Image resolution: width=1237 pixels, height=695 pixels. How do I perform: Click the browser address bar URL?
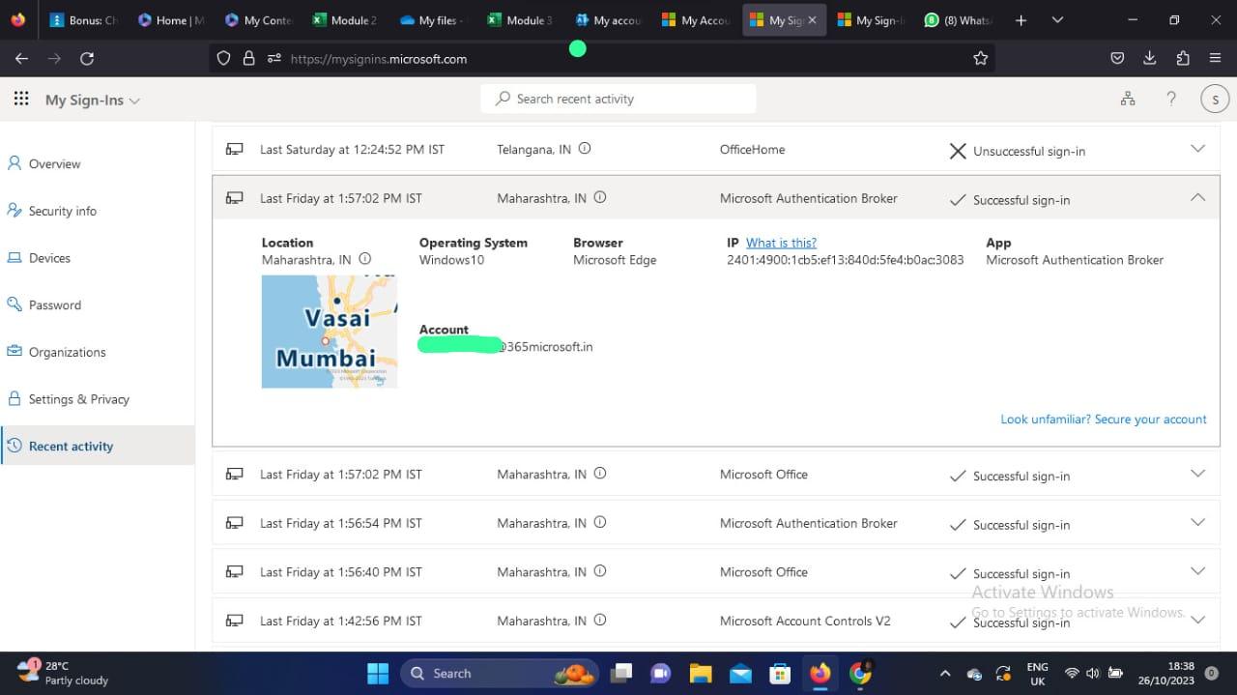pyautogui.click(x=379, y=59)
